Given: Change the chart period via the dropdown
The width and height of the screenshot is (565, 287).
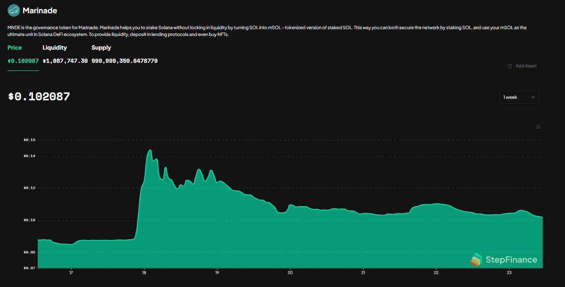Looking at the screenshot, I should (x=519, y=97).
